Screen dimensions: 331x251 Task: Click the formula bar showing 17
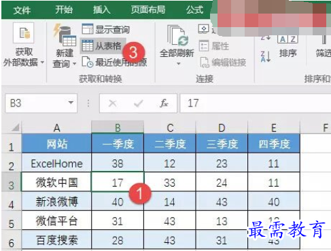click(256, 103)
